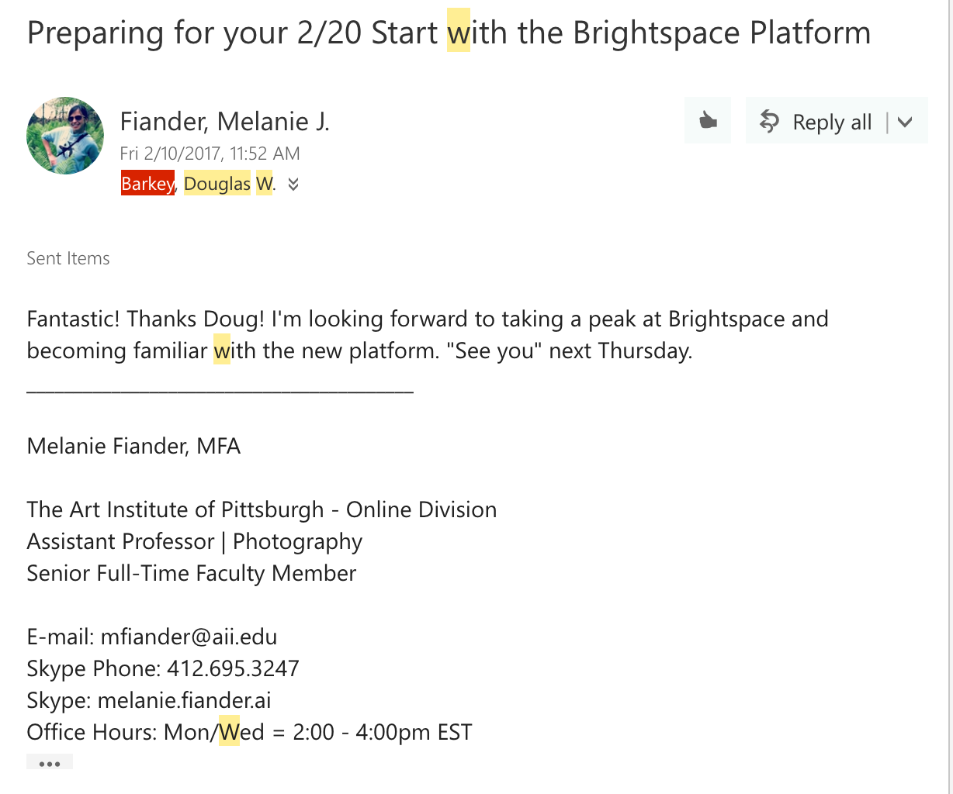This screenshot has height=794, width=953.
Task: Click Skype phone number 412.695.3247
Action: [233, 668]
